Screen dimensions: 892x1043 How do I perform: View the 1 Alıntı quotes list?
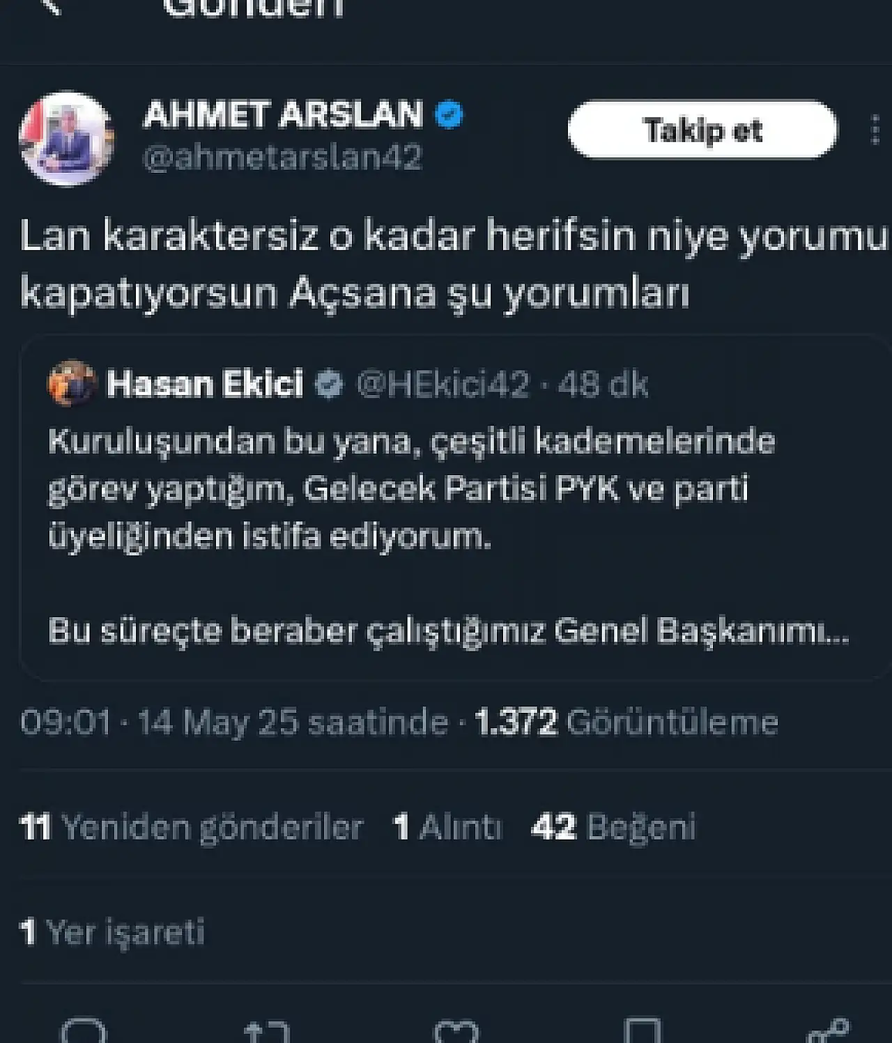[x=447, y=827]
